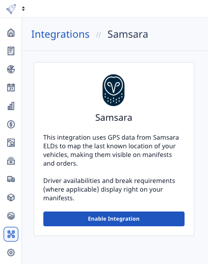Go to the Home dashboard icon
The image size is (208, 264).
point(11,33)
